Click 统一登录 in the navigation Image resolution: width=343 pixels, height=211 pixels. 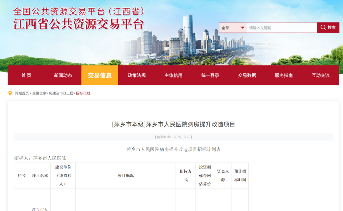coord(210,75)
